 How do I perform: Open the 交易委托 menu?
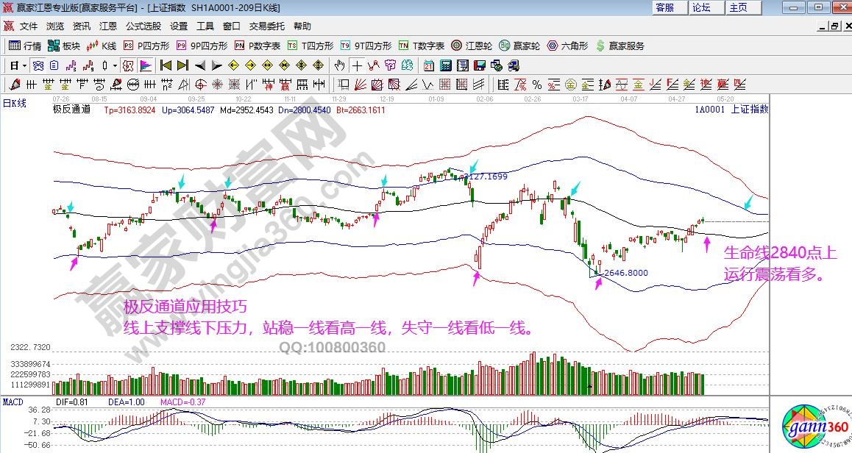pos(266,26)
